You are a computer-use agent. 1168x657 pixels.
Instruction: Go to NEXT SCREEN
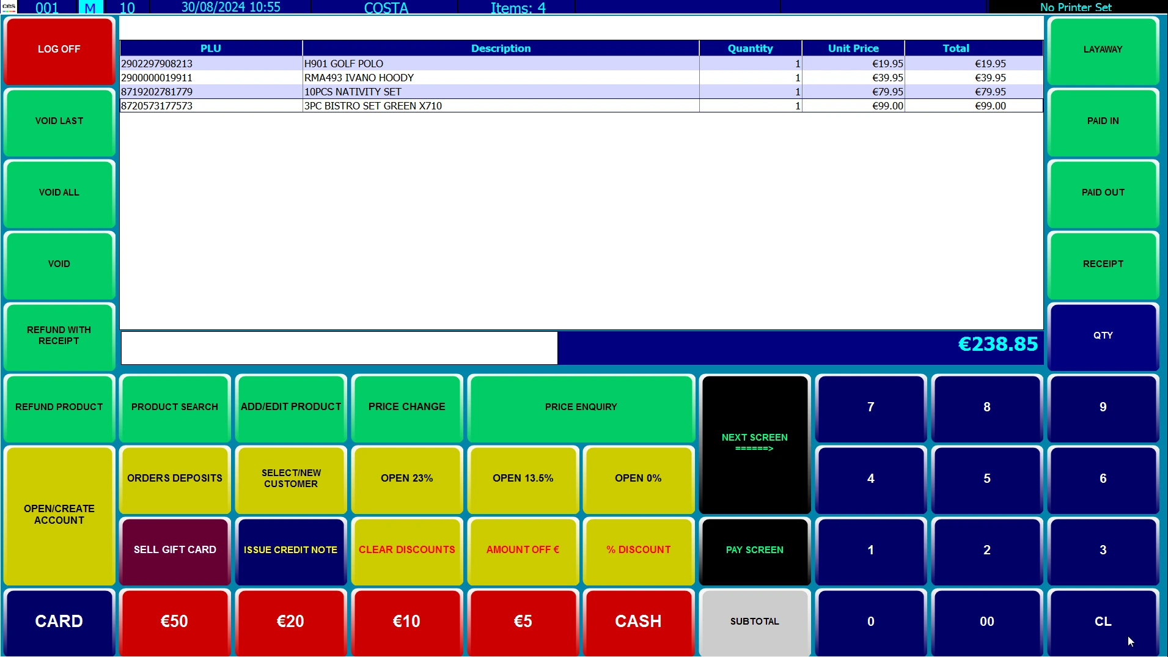point(754,443)
